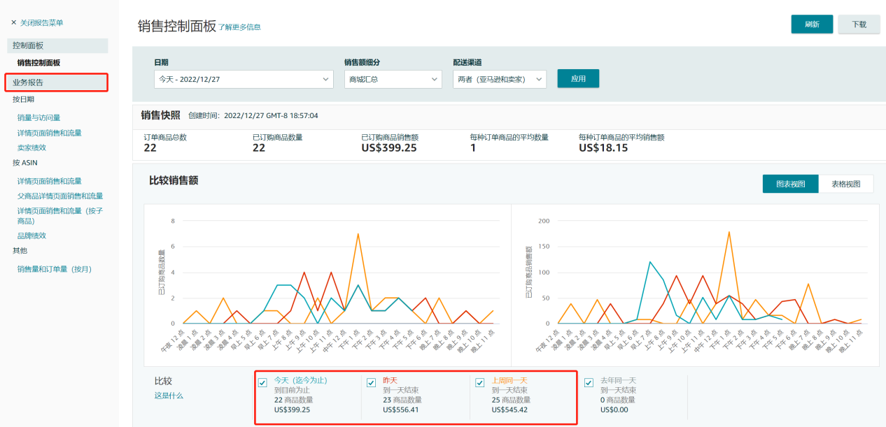Go to 品牌绩效 report

point(31,236)
